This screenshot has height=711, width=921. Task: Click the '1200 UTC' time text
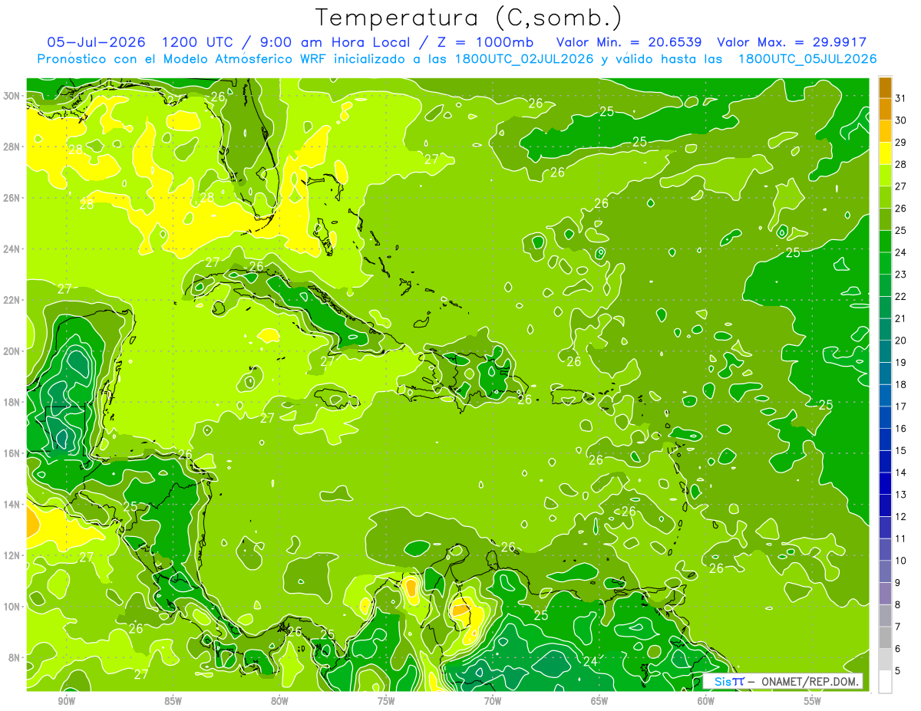click(x=200, y=42)
